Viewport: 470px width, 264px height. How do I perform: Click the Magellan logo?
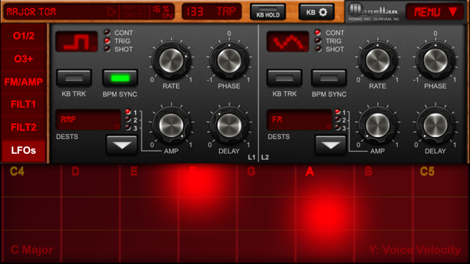[374, 12]
